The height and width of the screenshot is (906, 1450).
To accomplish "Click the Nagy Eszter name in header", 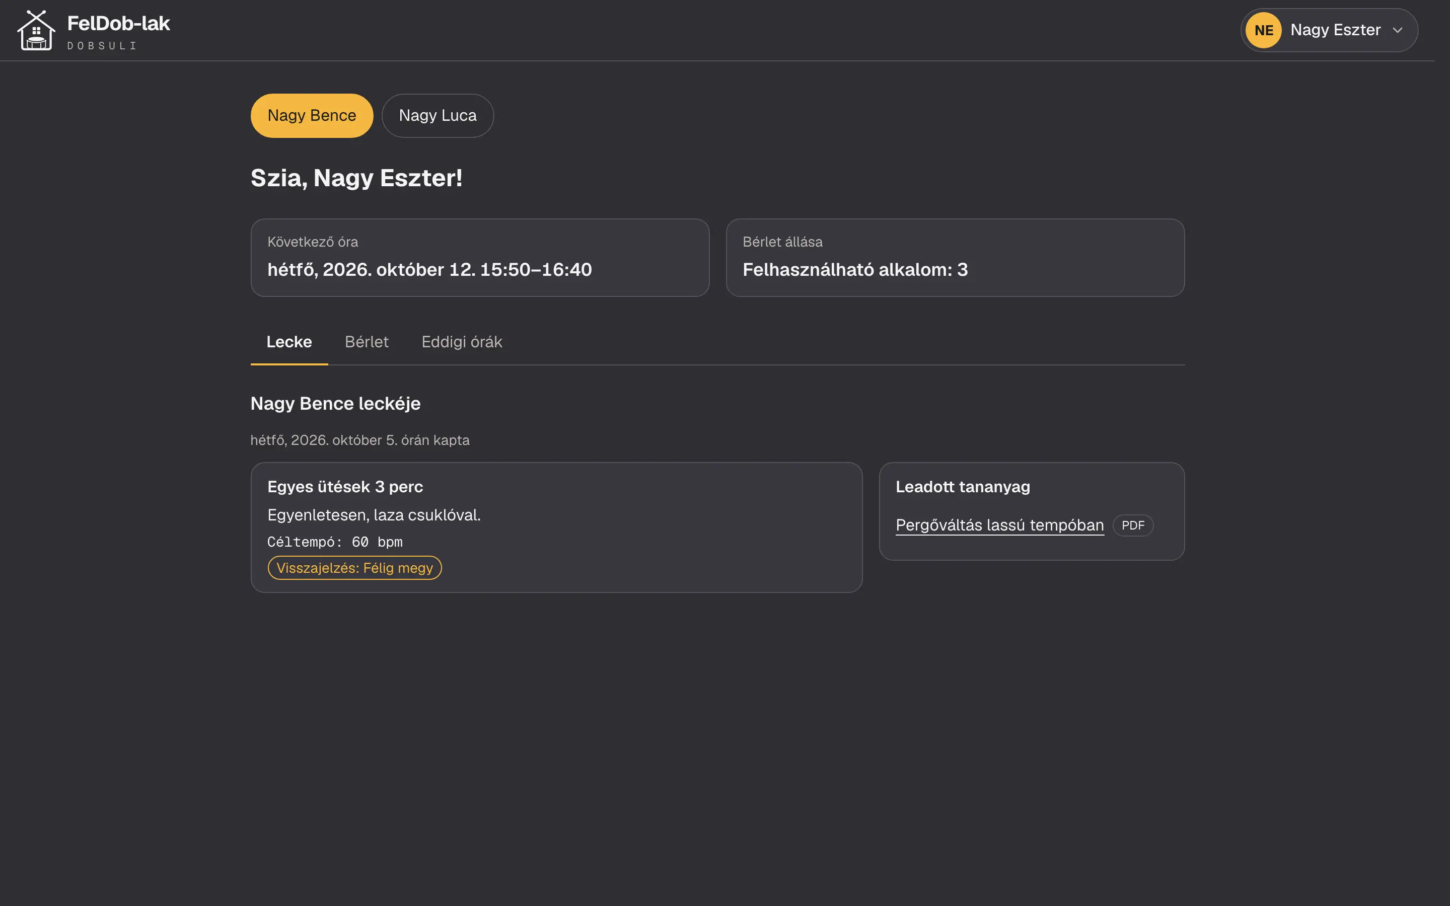I will pos(1335,31).
